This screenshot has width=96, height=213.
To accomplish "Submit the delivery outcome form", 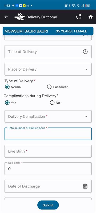I will (48, 205).
